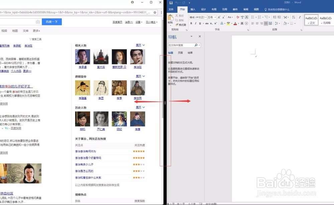Expand the 唐朝皇帝 section with 展开
Image resolution: width=334 pixels, height=205 pixels.
(140, 76)
